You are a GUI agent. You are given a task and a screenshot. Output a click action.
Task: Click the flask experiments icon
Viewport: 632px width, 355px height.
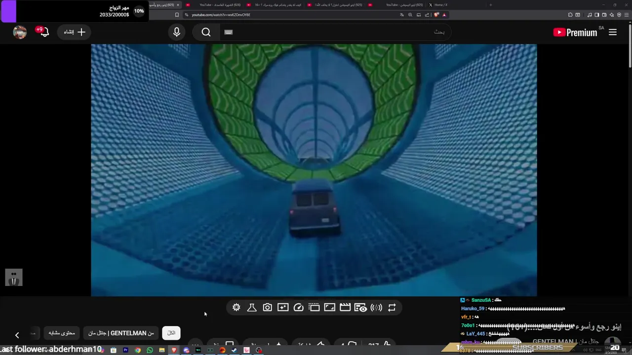pyautogui.click(x=252, y=307)
